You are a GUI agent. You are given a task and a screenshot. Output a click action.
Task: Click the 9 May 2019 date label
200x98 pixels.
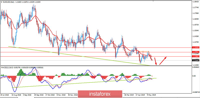click(x=151, y=95)
